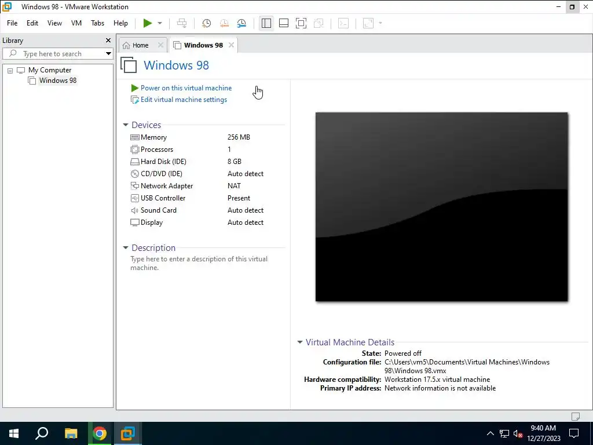Screen dimensions: 593x445
Task: Close the Windows 98 tab
Action: [x=231, y=45]
